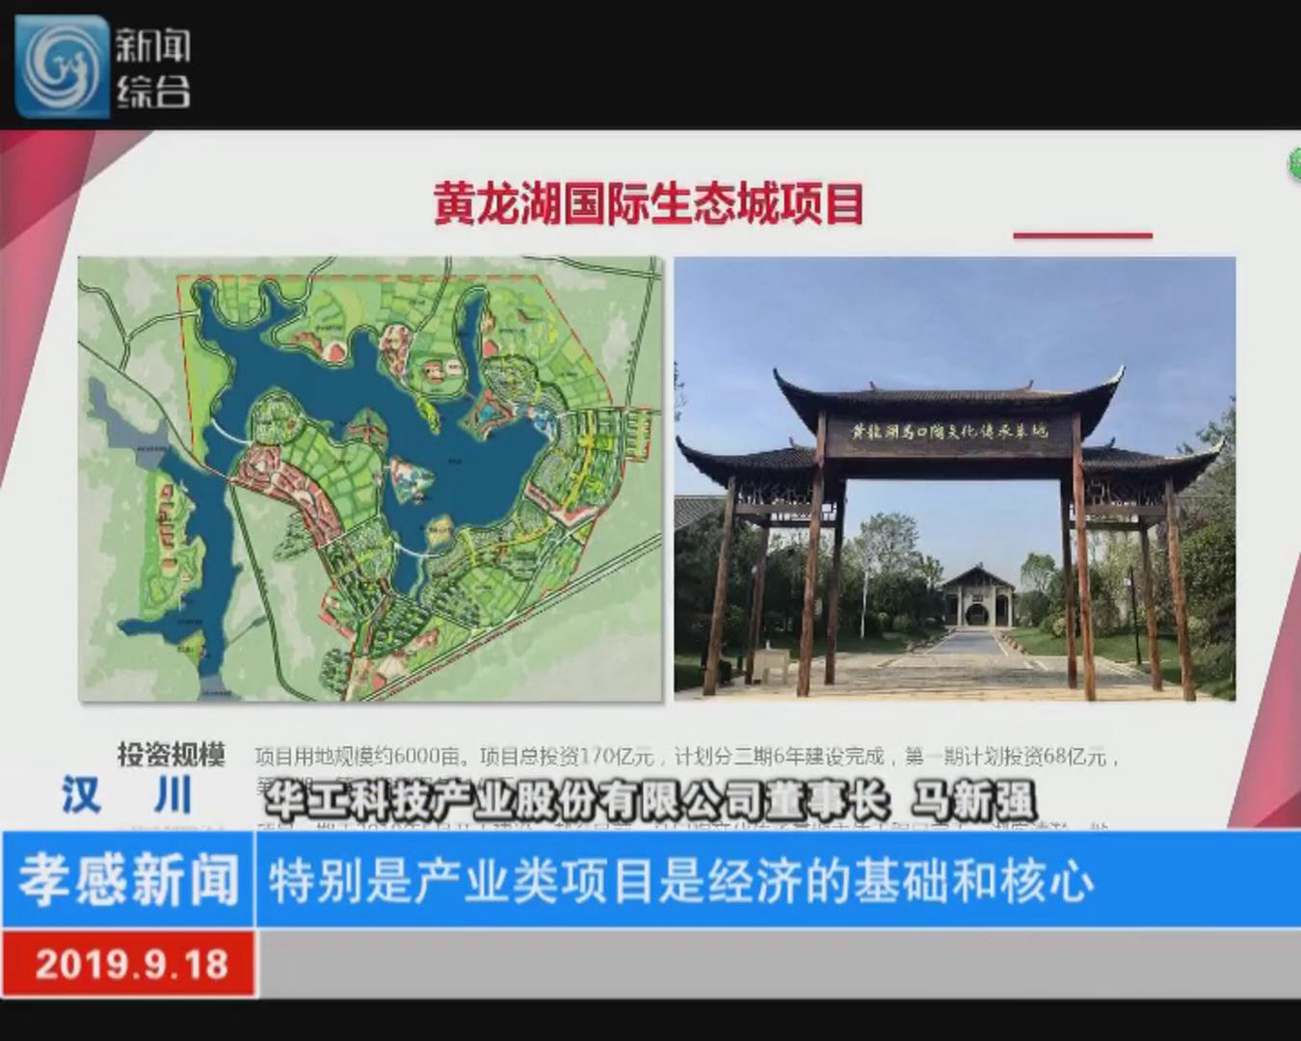Open the wooden gate archway photo
This screenshot has width=1301, height=1041.
[954, 478]
